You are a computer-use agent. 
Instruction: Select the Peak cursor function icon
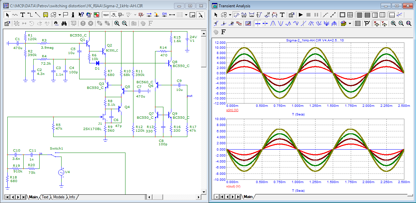click(273, 23)
